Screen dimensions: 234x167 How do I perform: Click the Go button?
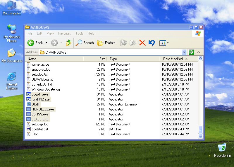(x=194, y=52)
